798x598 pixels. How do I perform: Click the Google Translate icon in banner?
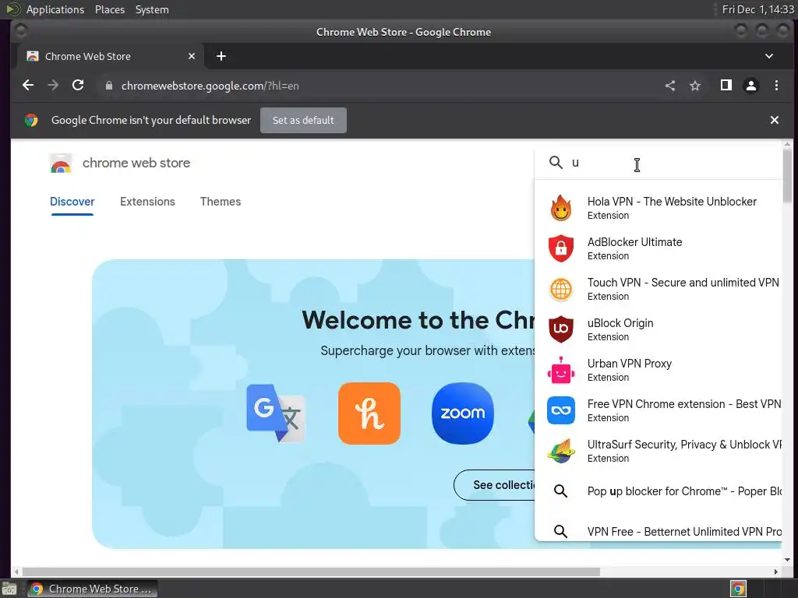coord(276,413)
